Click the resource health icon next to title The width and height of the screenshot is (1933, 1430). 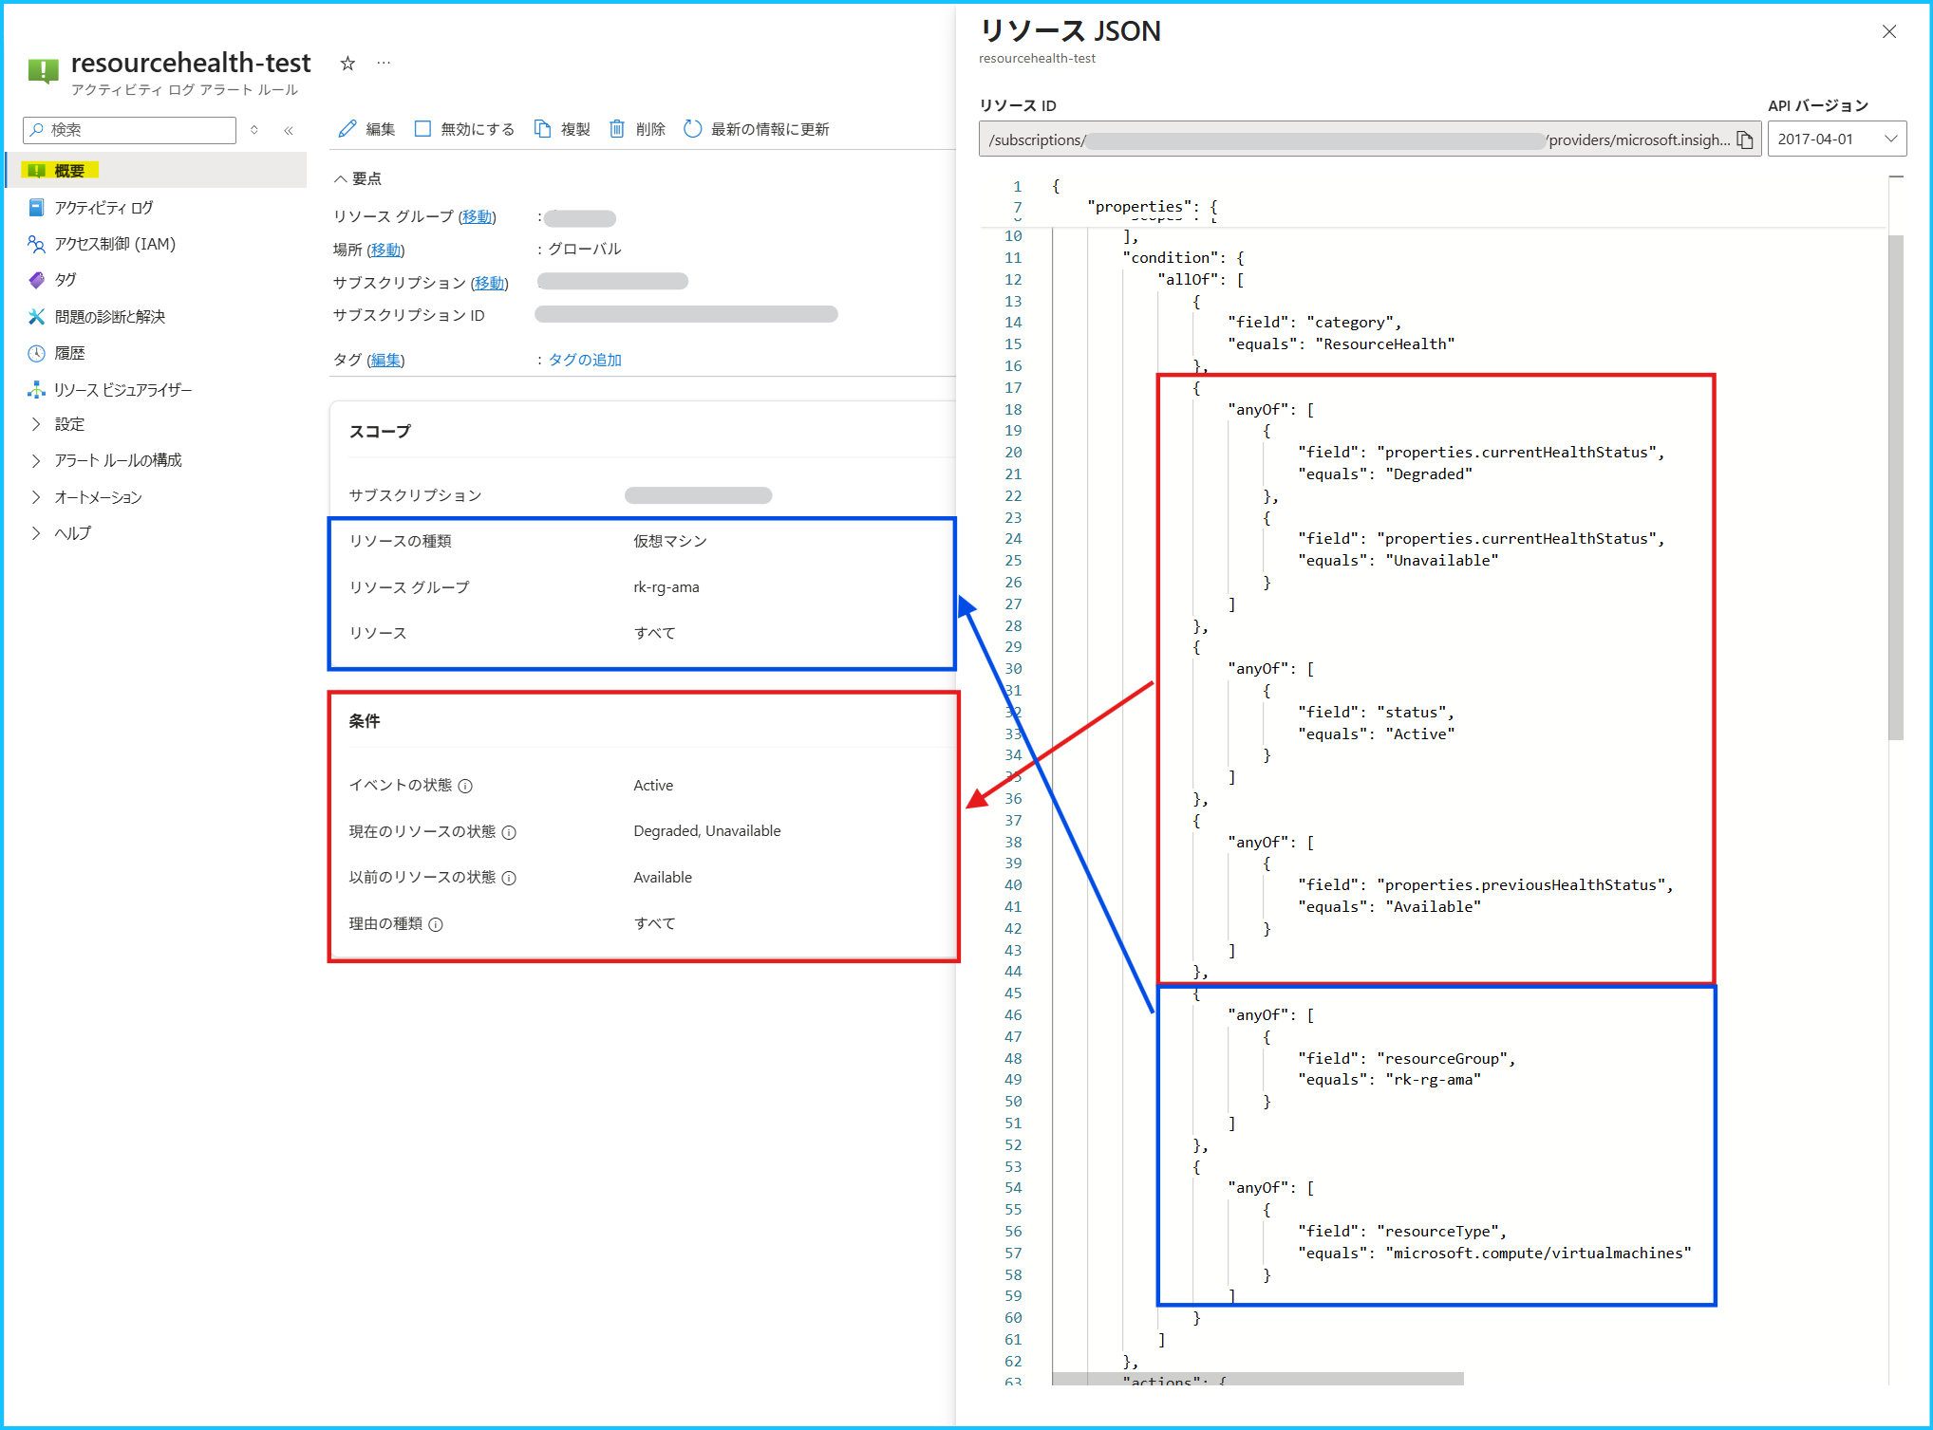(43, 70)
